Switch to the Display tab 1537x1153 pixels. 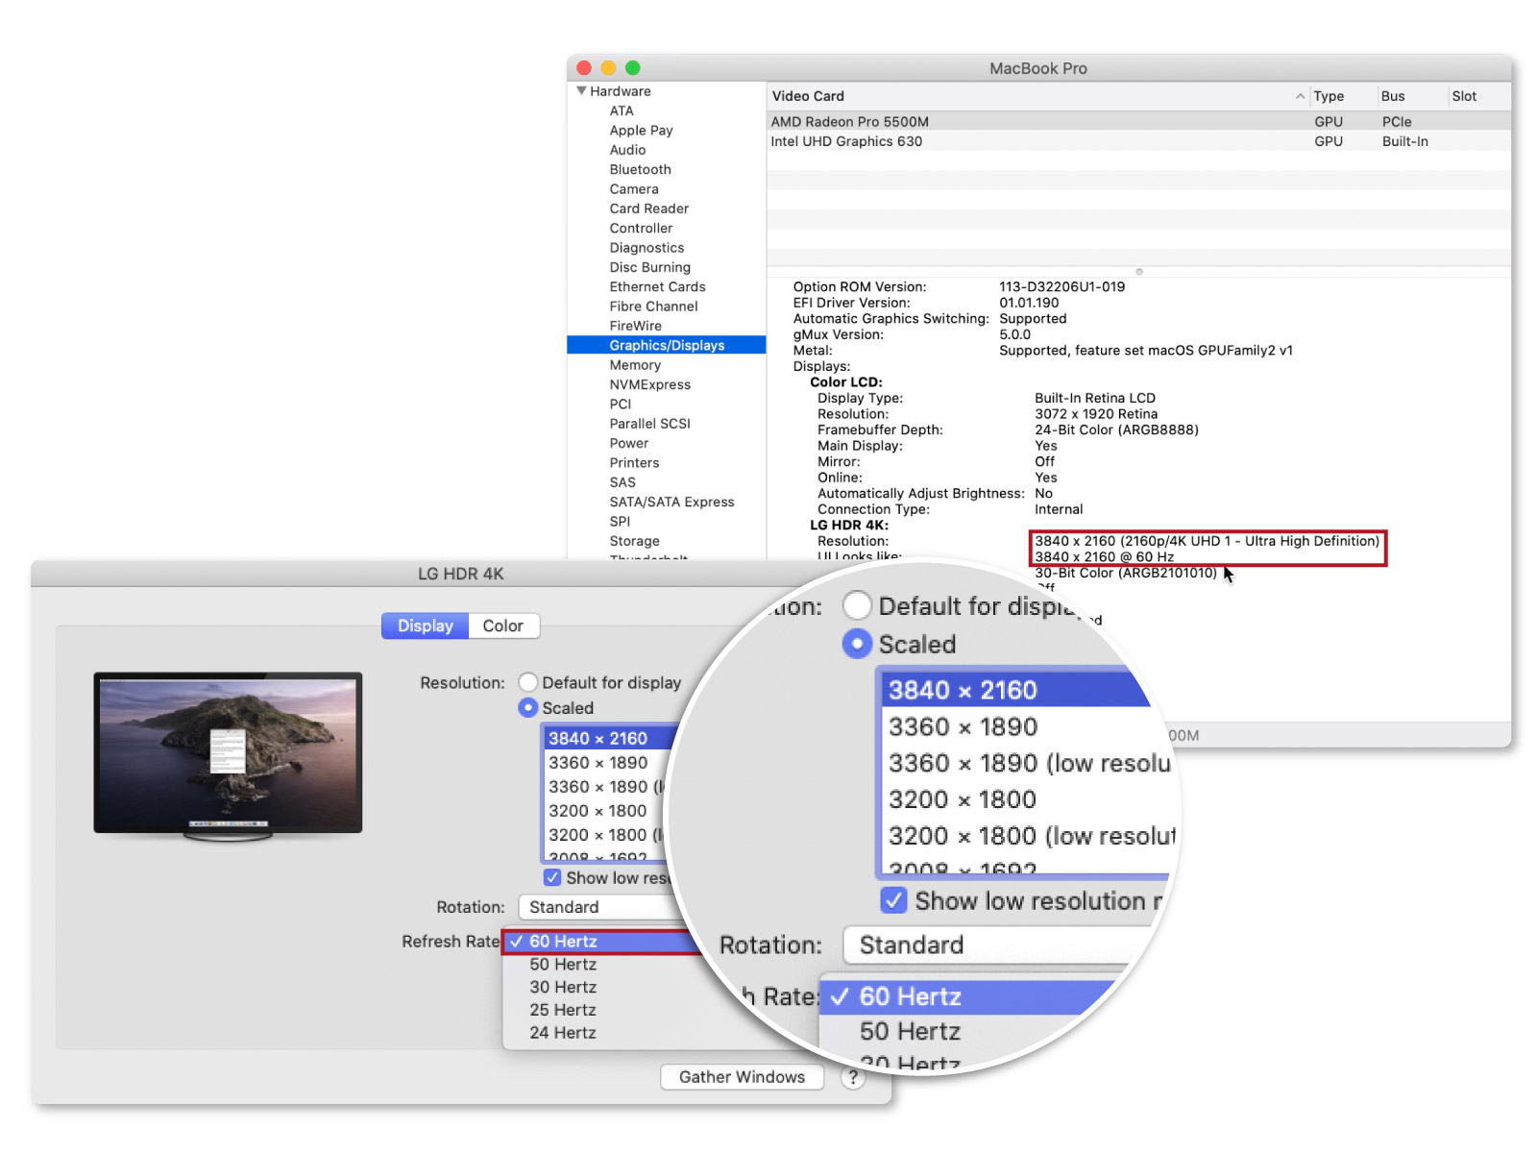click(425, 626)
